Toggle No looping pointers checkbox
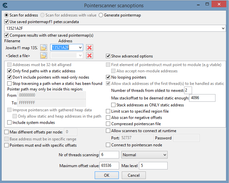The height and width of the screenshot is (183, 229). 108,77
